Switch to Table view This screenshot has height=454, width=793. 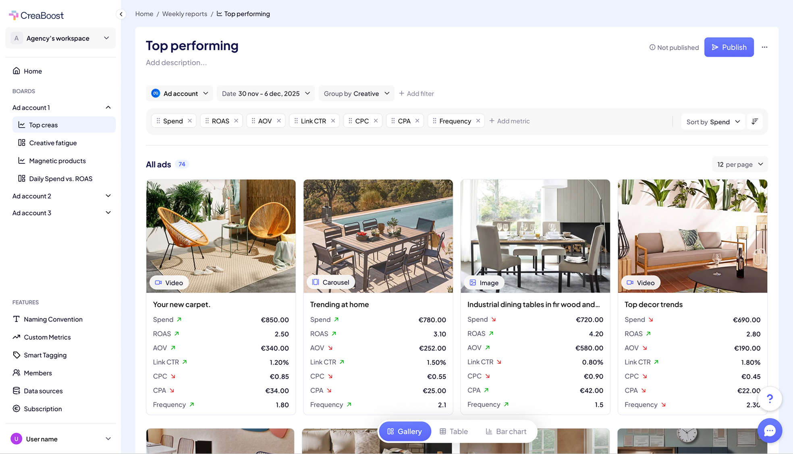pyautogui.click(x=454, y=431)
